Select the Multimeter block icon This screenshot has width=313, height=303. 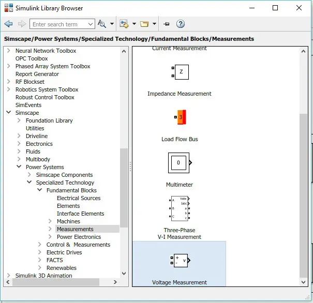(179, 163)
